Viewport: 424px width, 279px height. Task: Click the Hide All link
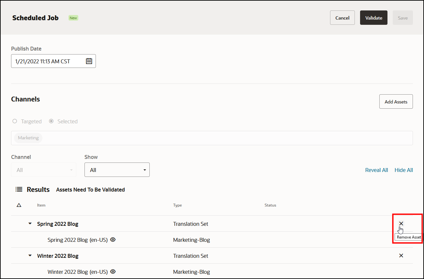tap(404, 170)
